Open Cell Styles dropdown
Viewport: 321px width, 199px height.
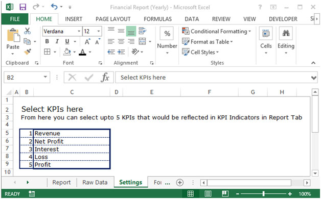[x=200, y=52]
